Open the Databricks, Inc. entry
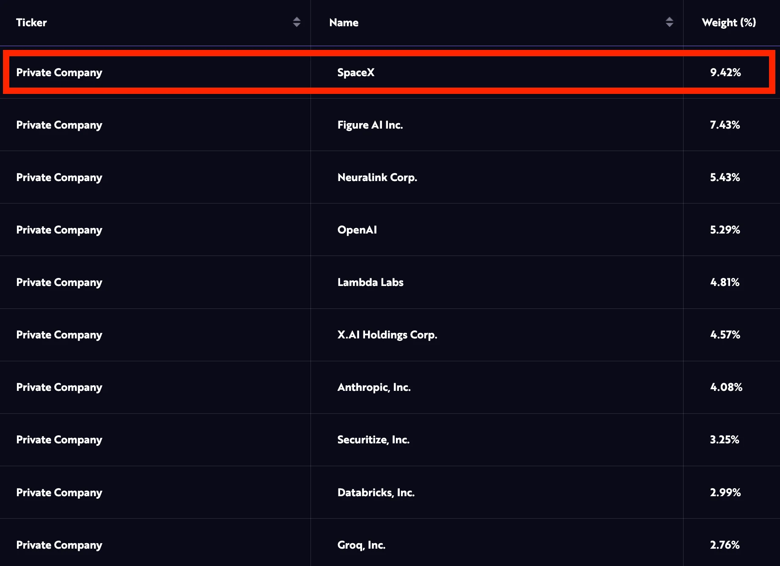The width and height of the screenshot is (780, 566). click(x=376, y=492)
